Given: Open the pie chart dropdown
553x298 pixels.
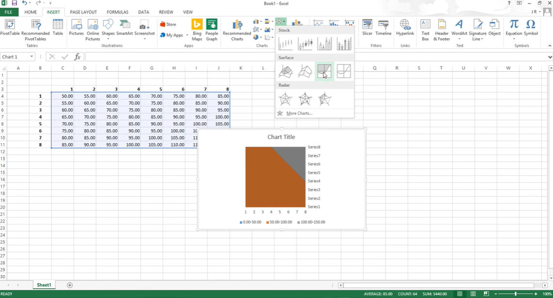Looking at the screenshot, I should (x=257, y=37).
